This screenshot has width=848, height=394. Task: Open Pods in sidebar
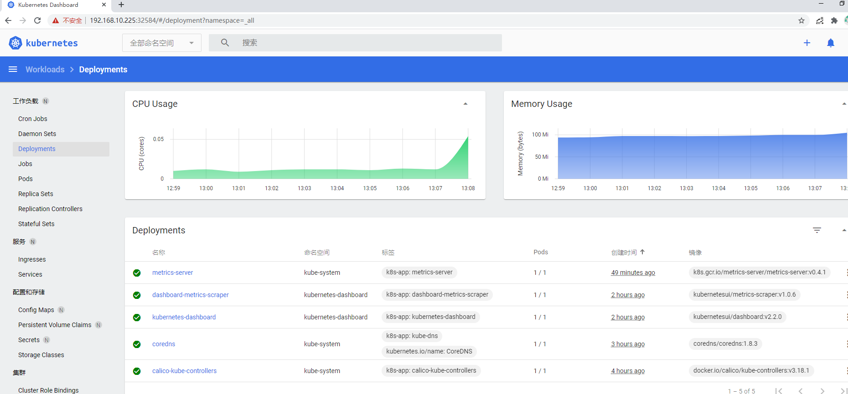(26, 179)
